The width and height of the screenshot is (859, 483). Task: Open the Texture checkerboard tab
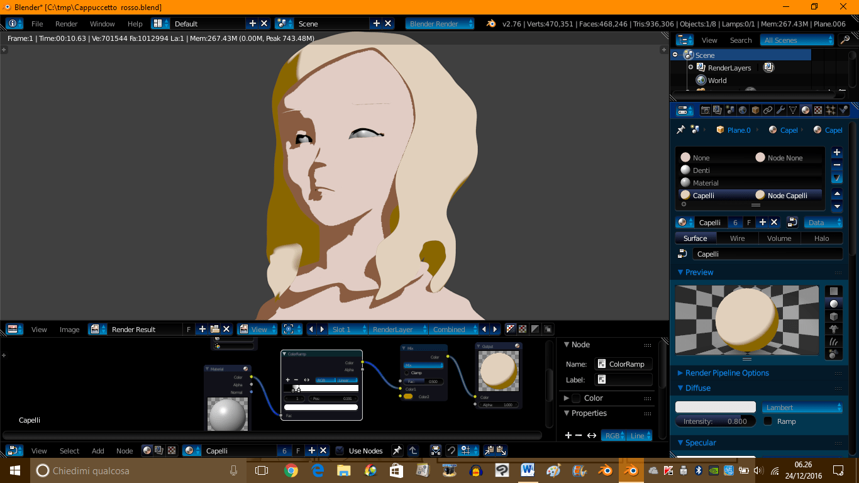pyautogui.click(x=818, y=110)
